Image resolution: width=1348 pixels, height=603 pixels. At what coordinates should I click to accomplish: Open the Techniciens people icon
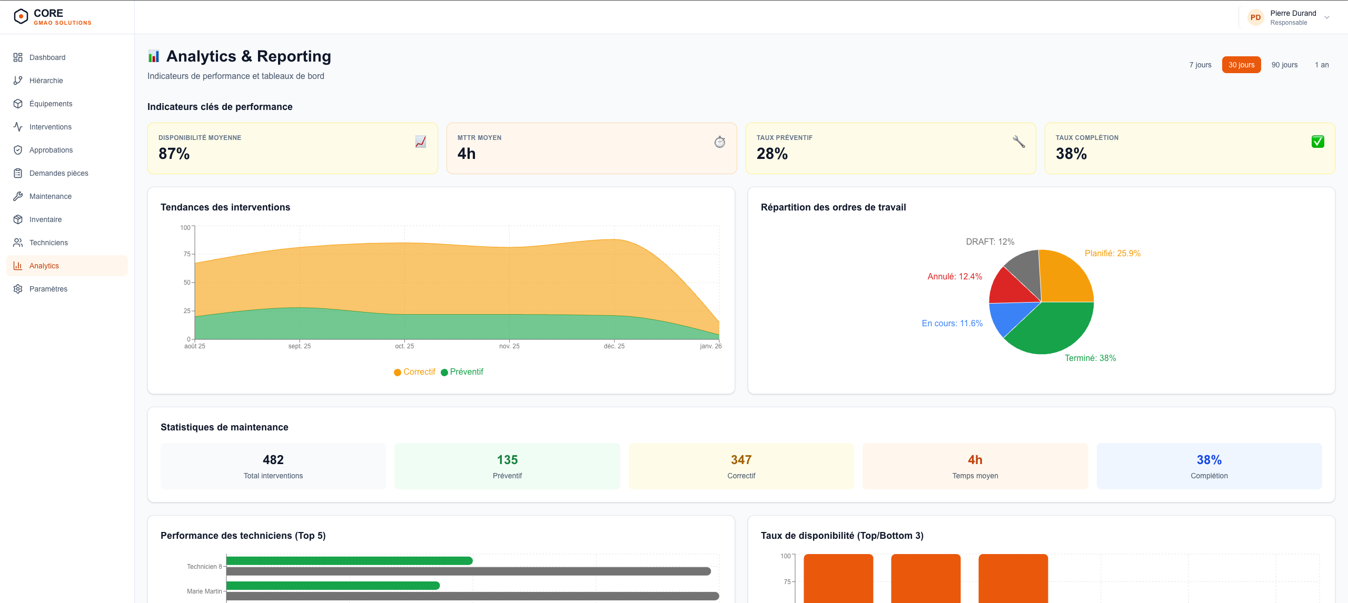pos(18,243)
